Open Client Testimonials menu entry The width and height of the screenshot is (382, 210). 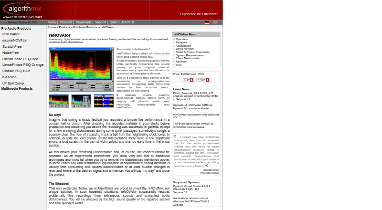pyautogui.click(x=188, y=58)
